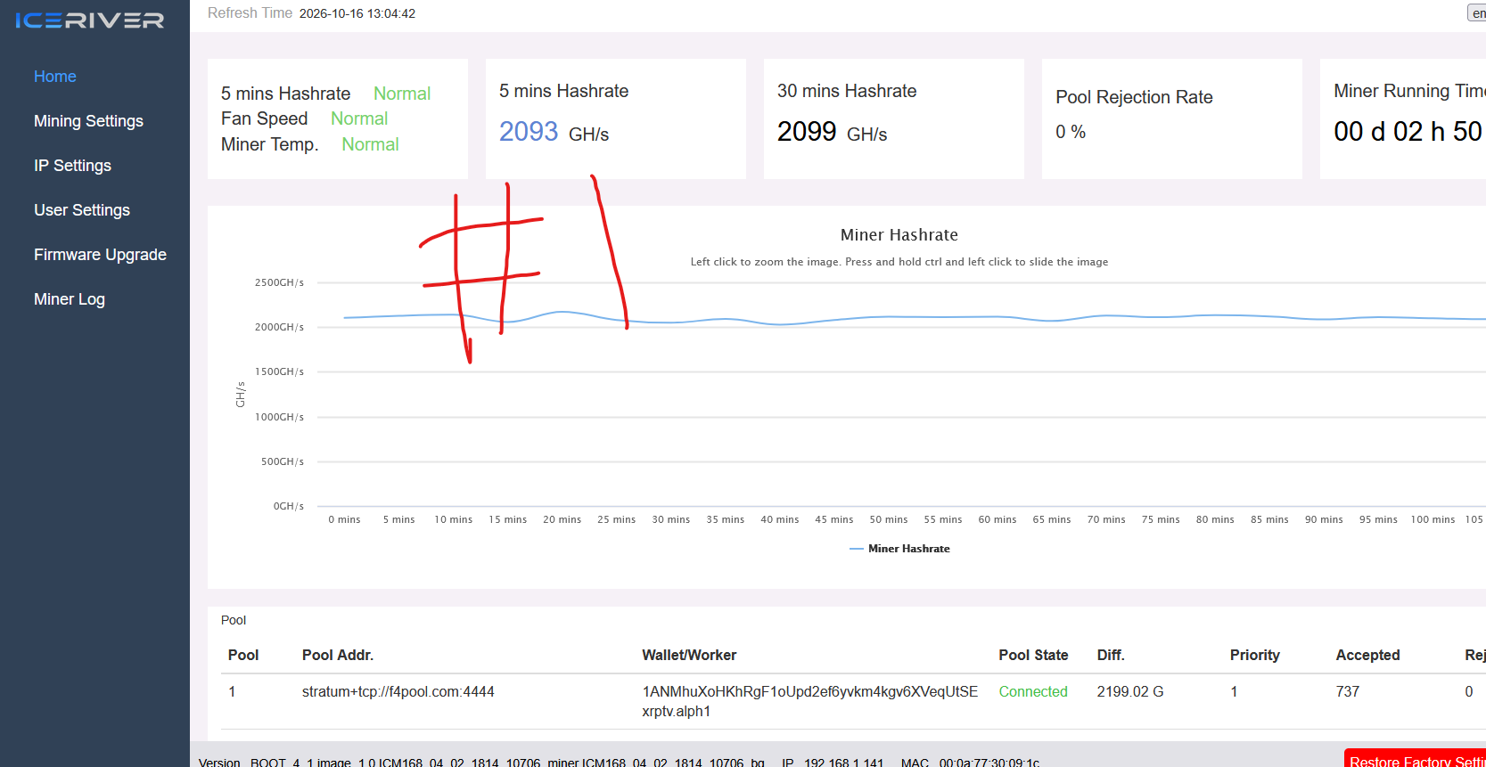Open the Home page
This screenshot has height=767, width=1486.
[x=55, y=77]
